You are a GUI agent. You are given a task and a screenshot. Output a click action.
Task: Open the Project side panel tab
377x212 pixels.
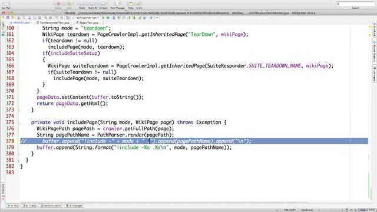3,29
